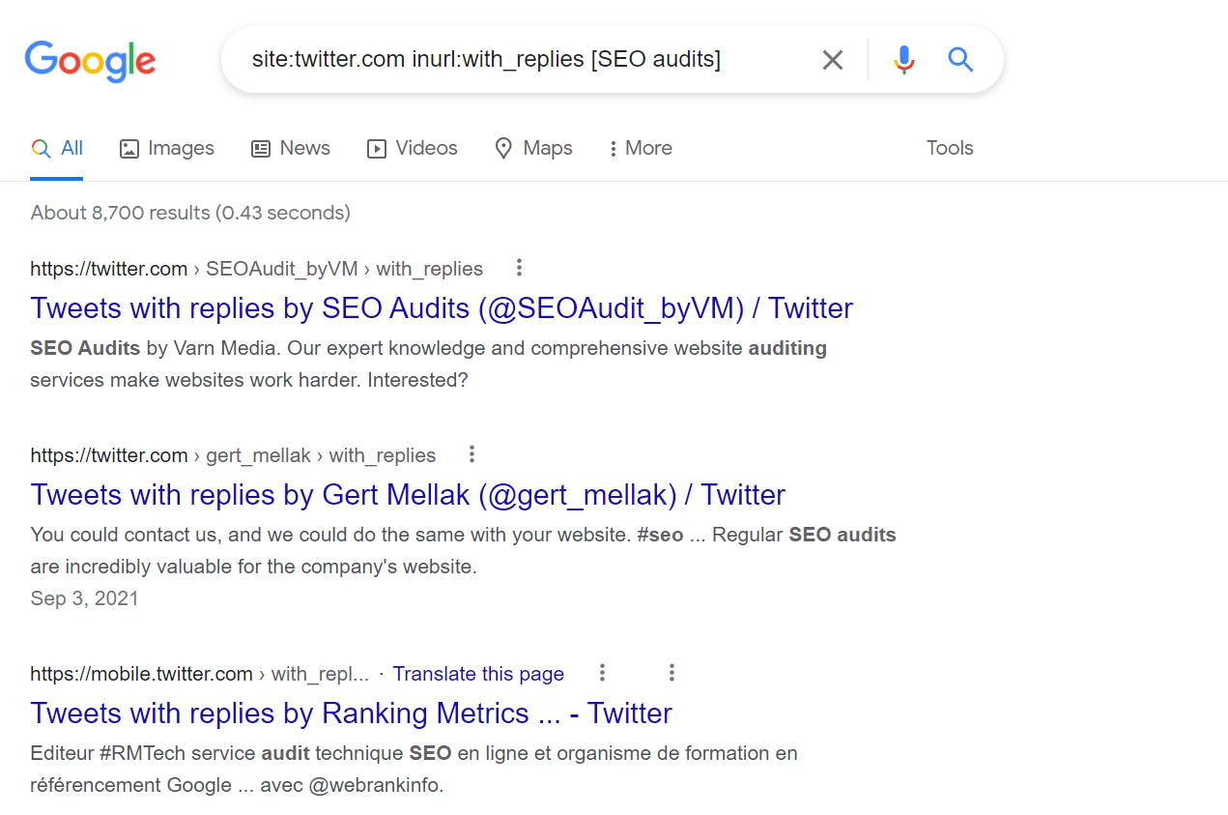The image size is (1228, 815).
Task: Open the Videos tab
Action: tap(412, 149)
